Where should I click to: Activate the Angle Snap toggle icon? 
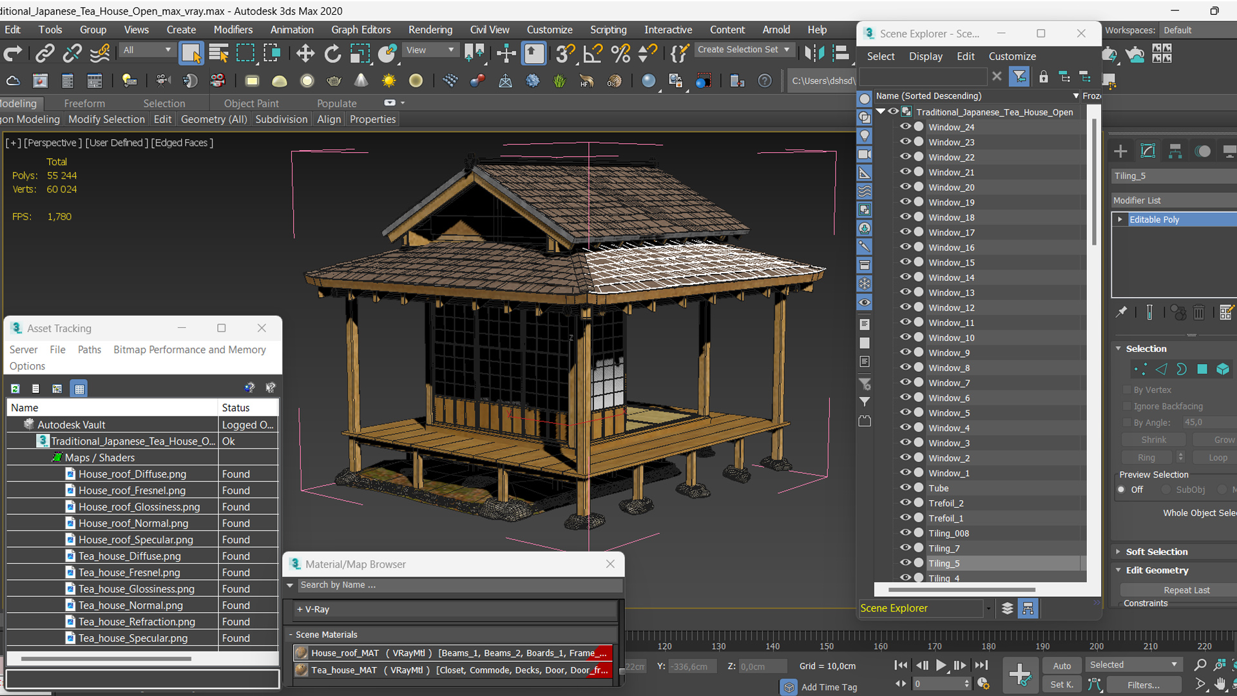[592, 53]
